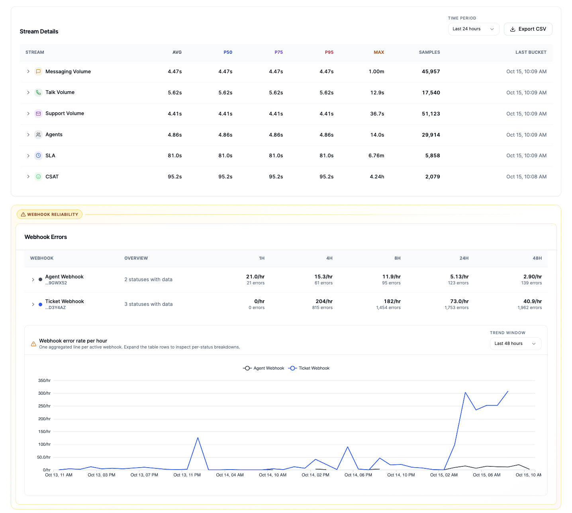Click the Export CSV button
The height and width of the screenshot is (513, 572).
tap(528, 29)
